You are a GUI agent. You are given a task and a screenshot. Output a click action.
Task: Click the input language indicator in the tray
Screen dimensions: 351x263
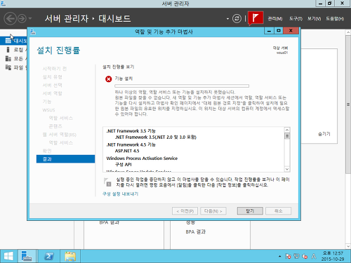(x=314, y=256)
